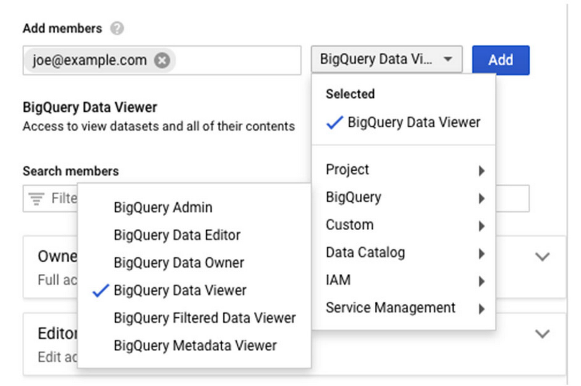Expand the Editor section chevron
The image size is (581, 386).
pyautogui.click(x=543, y=333)
